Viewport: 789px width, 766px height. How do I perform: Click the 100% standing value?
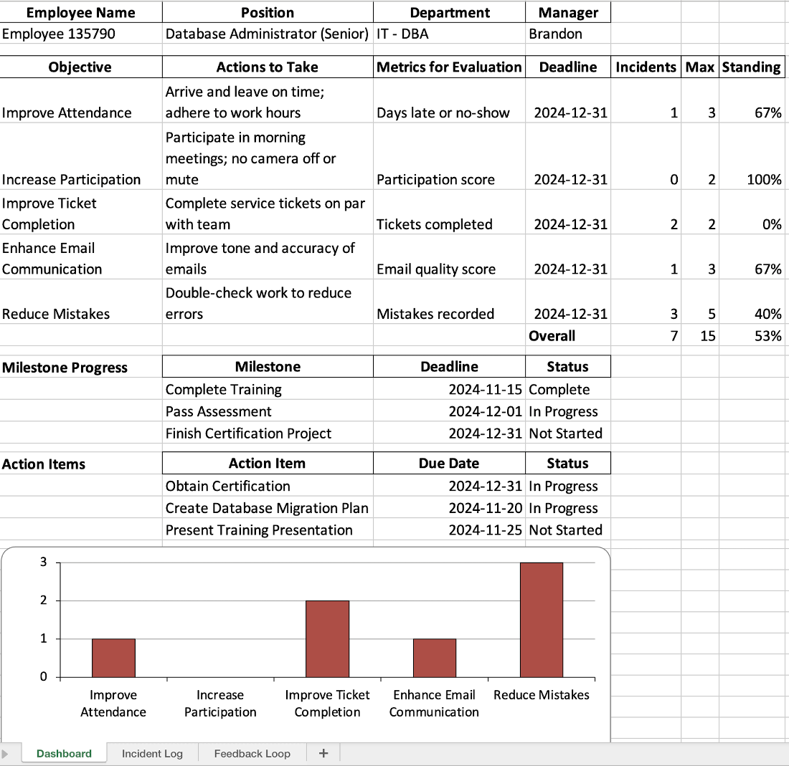pyautogui.click(x=751, y=156)
